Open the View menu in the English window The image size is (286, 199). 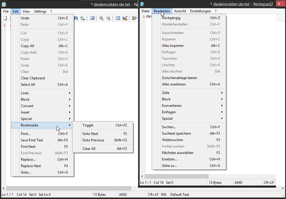tap(26, 11)
